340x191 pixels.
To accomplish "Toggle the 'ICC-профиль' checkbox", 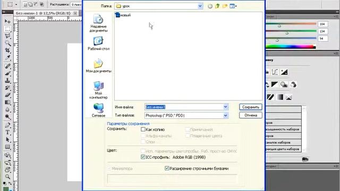I will 143,157.
